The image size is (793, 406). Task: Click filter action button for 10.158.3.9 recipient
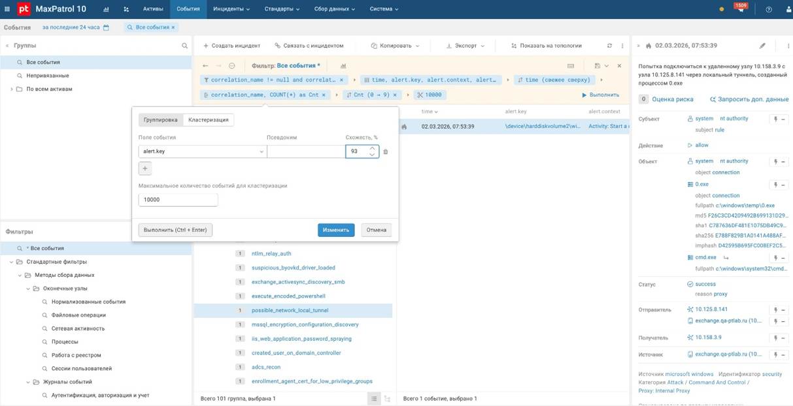coord(778,338)
